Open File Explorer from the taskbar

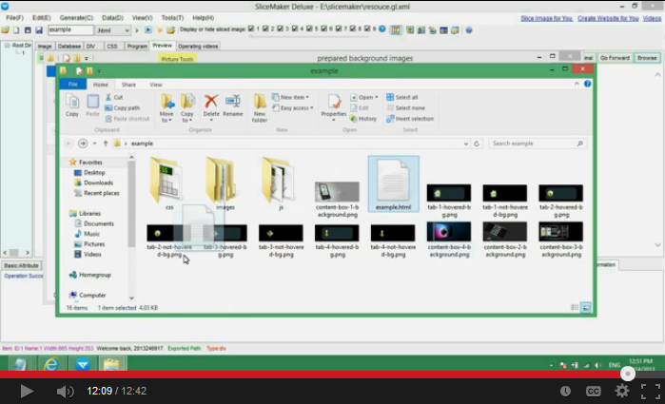pos(111,364)
